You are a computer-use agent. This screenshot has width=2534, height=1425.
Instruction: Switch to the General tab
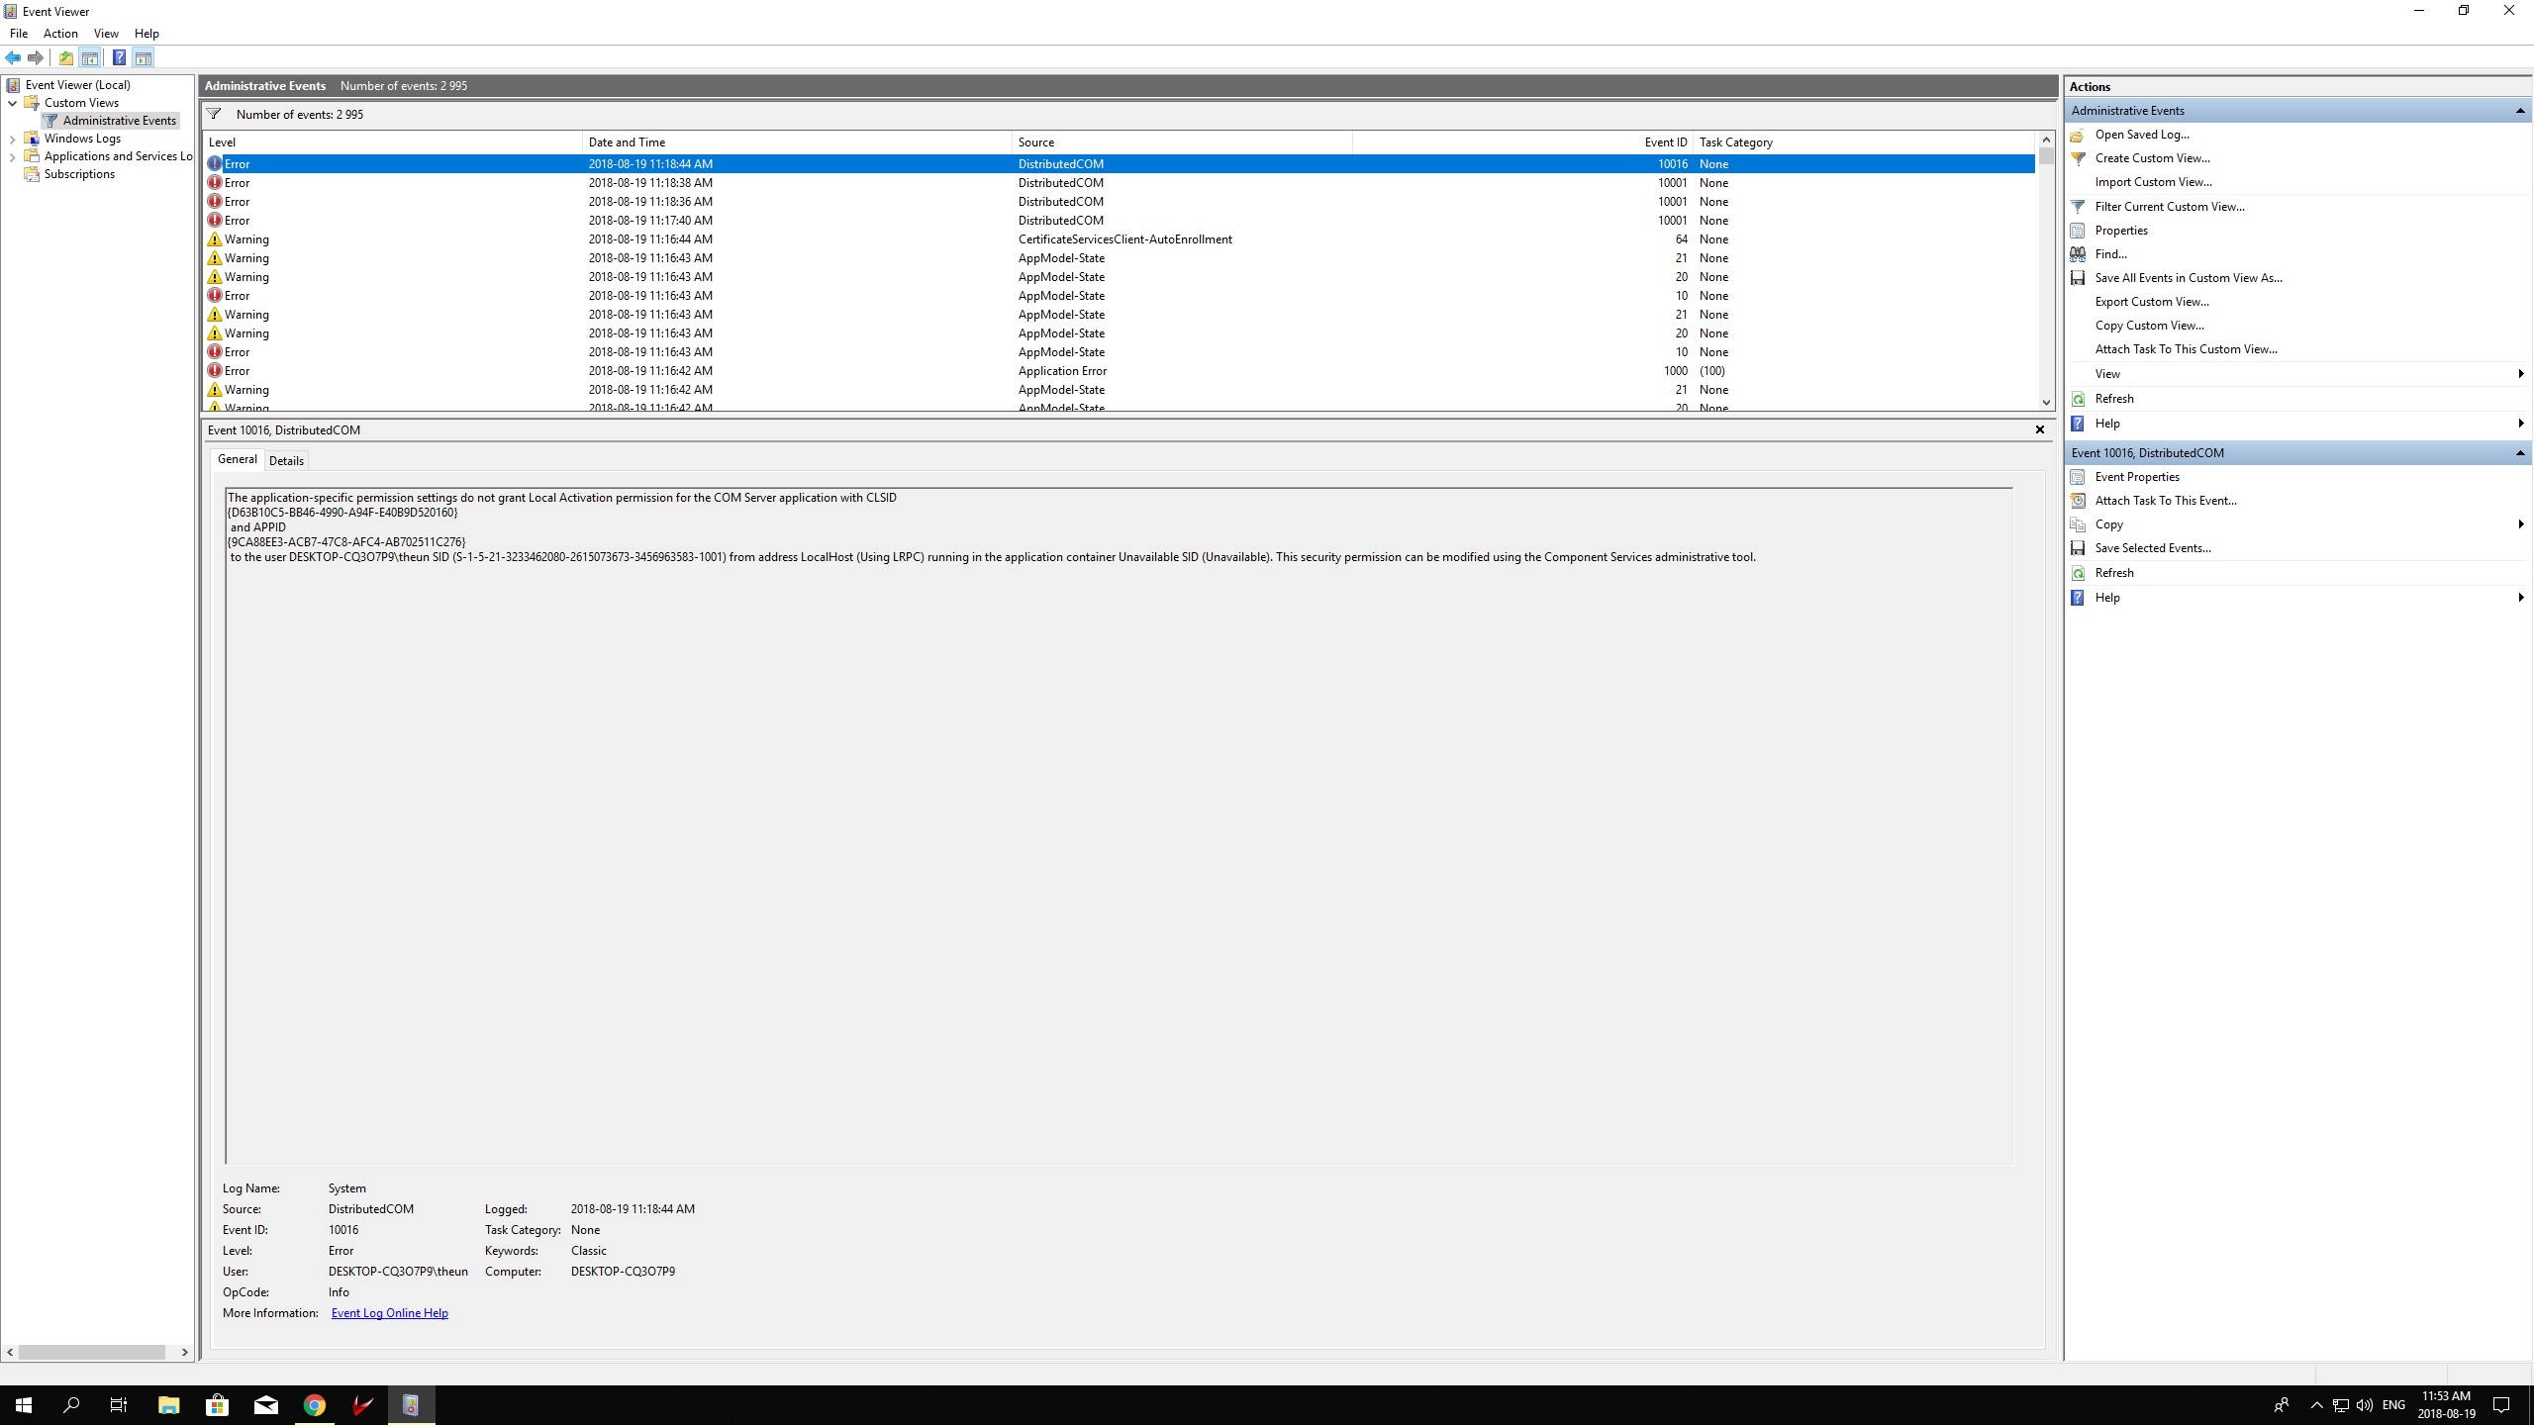pos(238,459)
